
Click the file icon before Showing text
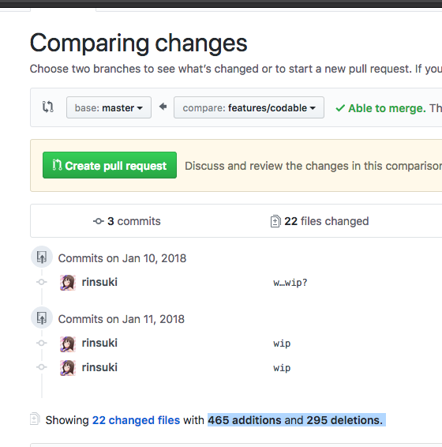pos(35,419)
